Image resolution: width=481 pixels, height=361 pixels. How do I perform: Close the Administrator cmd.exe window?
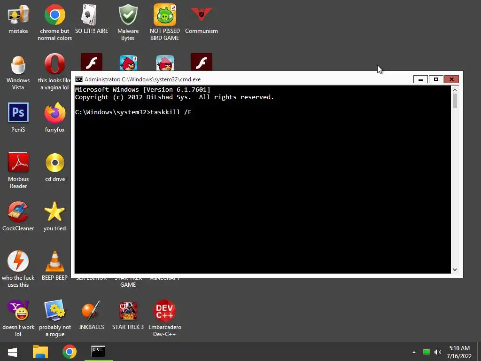(x=451, y=79)
